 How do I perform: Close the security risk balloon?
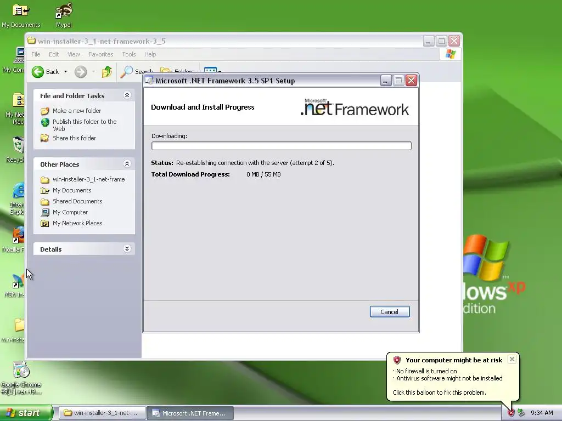[x=512, y=359]
